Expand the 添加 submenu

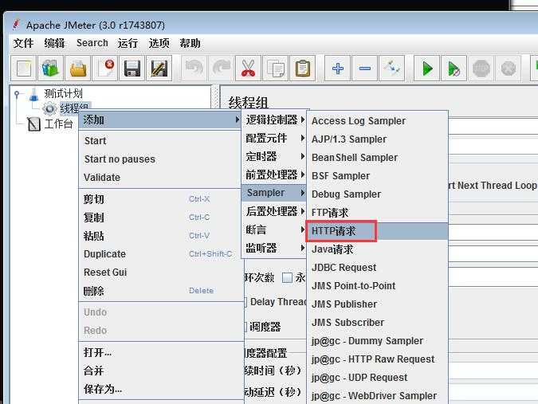tap(160, 120)
